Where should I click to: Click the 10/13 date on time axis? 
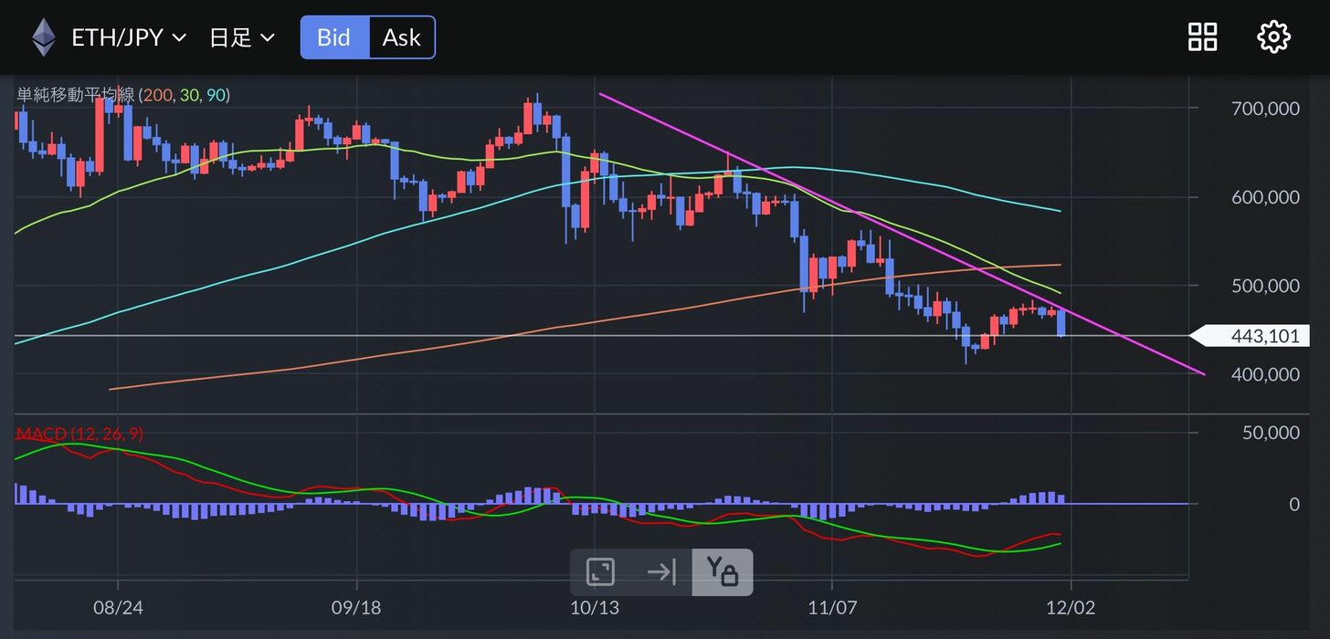595,607
